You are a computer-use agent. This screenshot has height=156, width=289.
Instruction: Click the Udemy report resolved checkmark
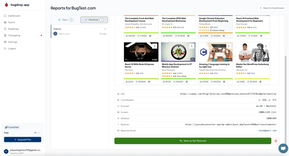point(105,29)
